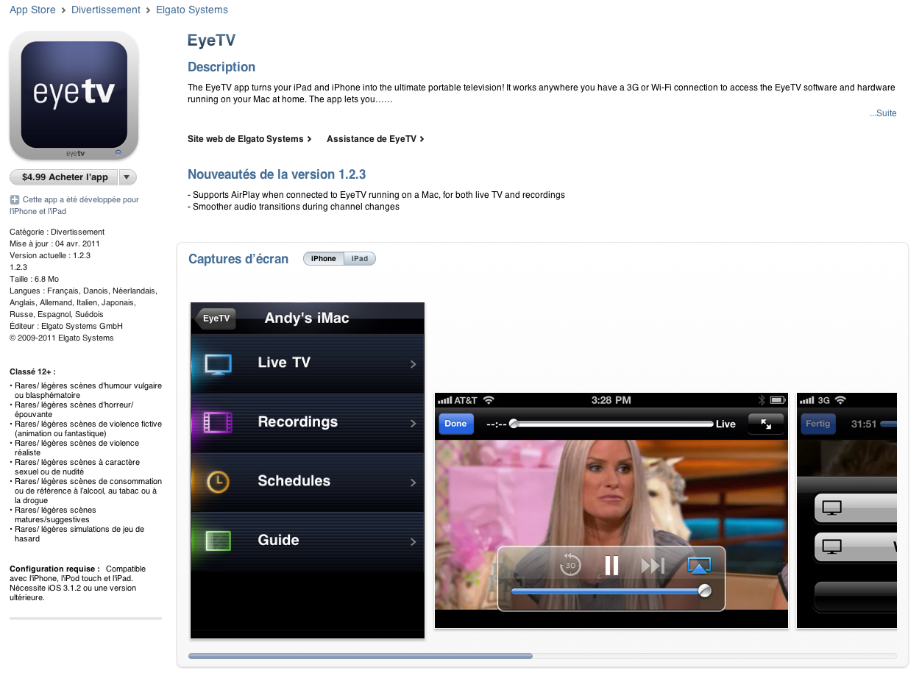Switch screenshots to iPad view

coord(360,259)
